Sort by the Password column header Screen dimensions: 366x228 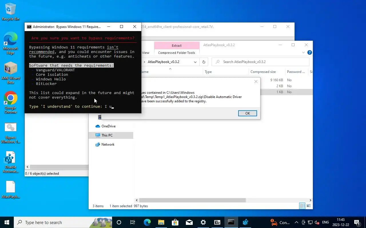click(297, 72)
